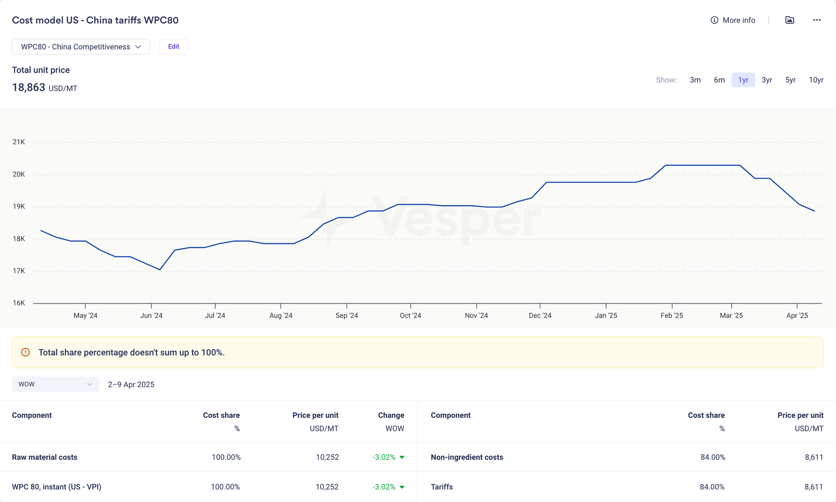Image resolution: width=836 pixels, height=502 pixels.
Task: Click the save chart image icon
Action: (x=789, y=20)
